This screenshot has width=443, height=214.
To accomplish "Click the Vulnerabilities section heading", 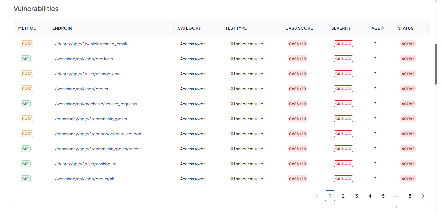I will (36, 9).
